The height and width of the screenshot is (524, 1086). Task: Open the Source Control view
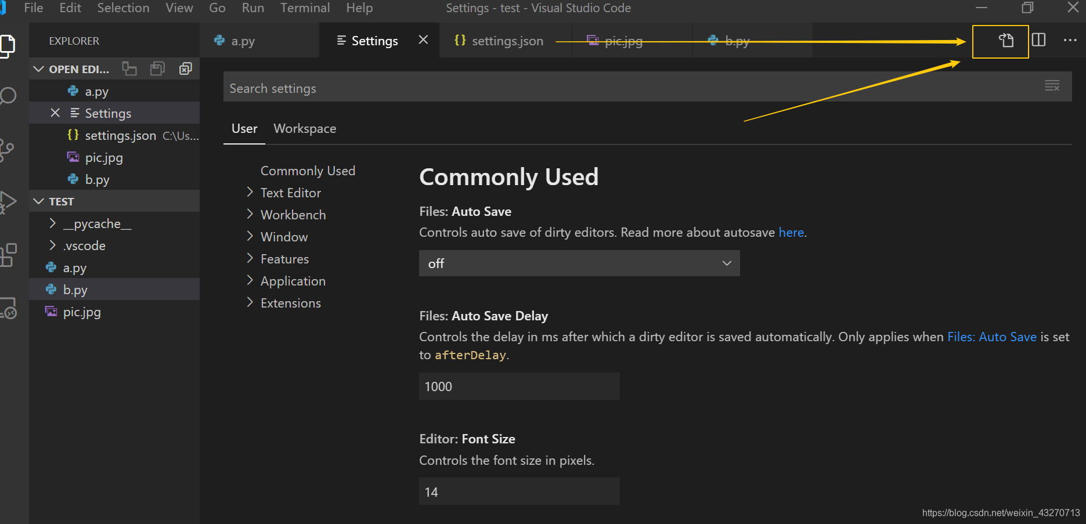click(9, 149)
